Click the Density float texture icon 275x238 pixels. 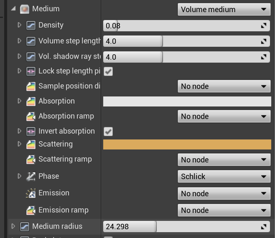point(31,25)
